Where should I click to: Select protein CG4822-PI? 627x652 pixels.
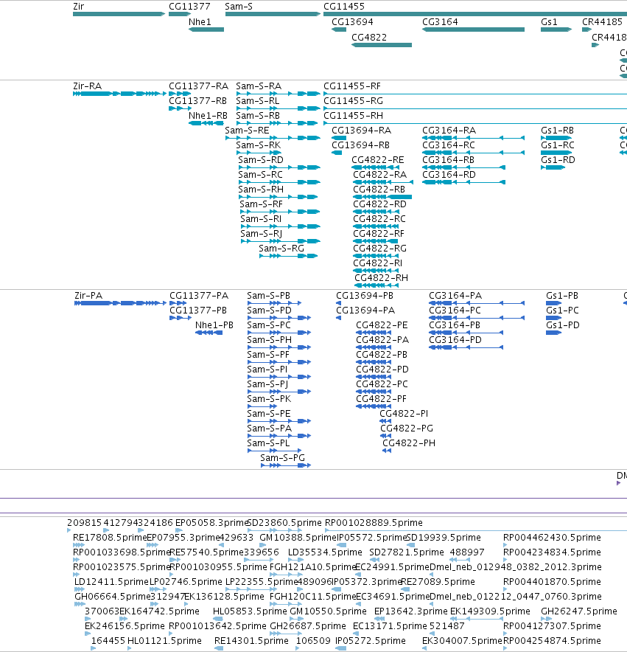(x=385, y=421)
